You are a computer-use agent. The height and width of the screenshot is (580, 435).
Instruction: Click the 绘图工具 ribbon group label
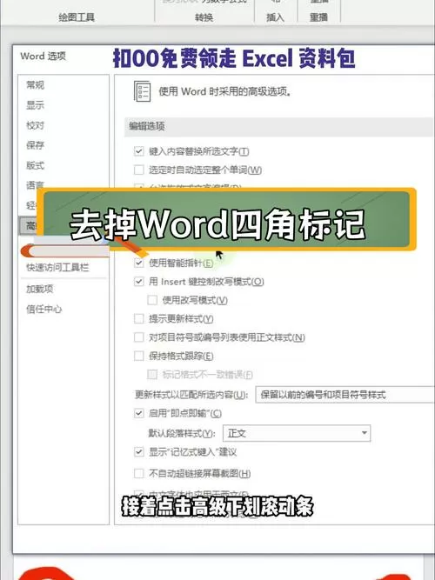[x=77, y=17]
